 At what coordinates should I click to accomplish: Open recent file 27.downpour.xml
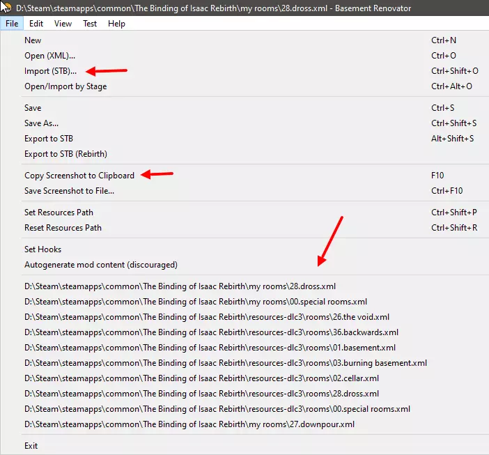pos(244,424)
